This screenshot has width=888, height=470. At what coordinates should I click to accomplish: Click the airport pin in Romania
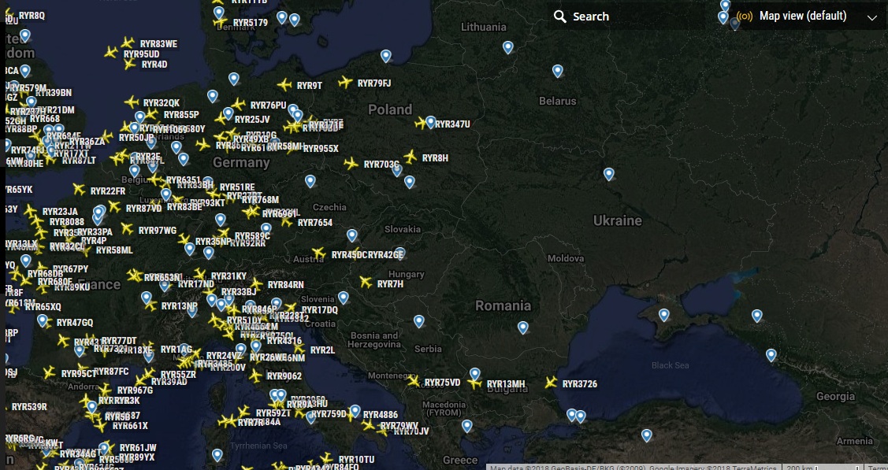click(523, 327)
